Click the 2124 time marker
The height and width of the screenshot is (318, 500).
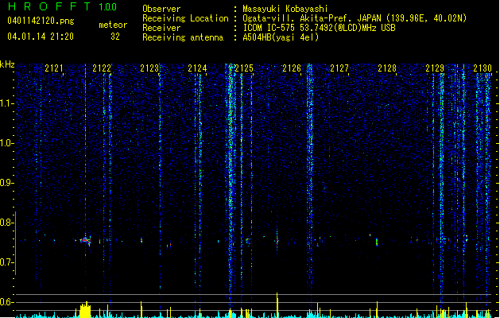point(197,68)
